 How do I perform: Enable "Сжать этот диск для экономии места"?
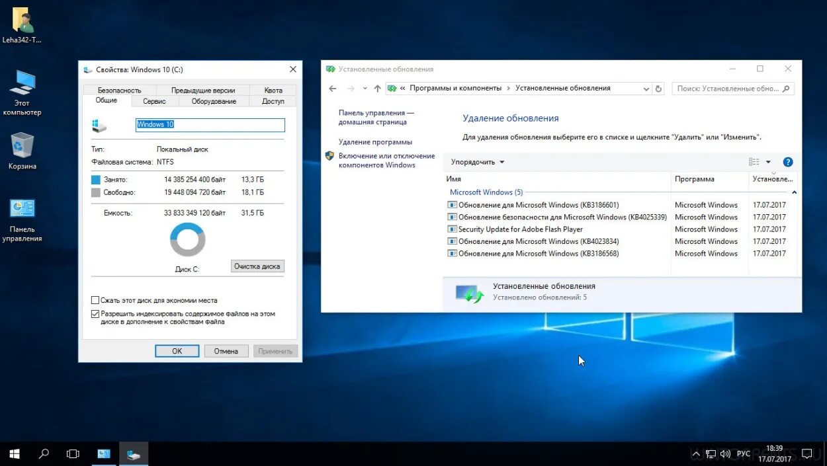click(95, 300)
